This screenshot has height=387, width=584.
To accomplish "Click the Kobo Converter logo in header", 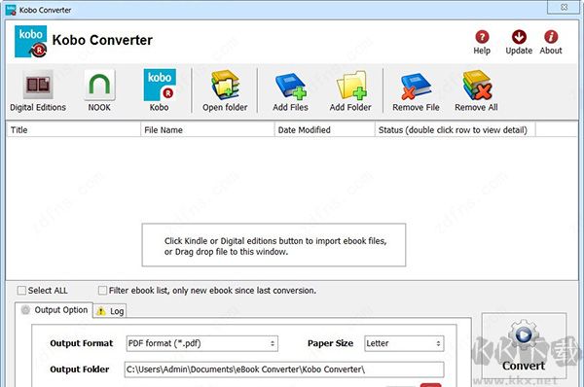I will (30, 41).
